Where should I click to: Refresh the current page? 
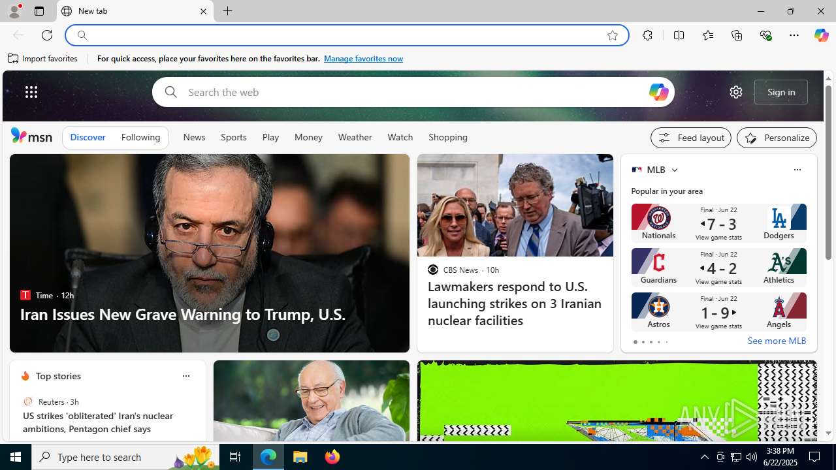pyautogui.click(x=46, y=35)
